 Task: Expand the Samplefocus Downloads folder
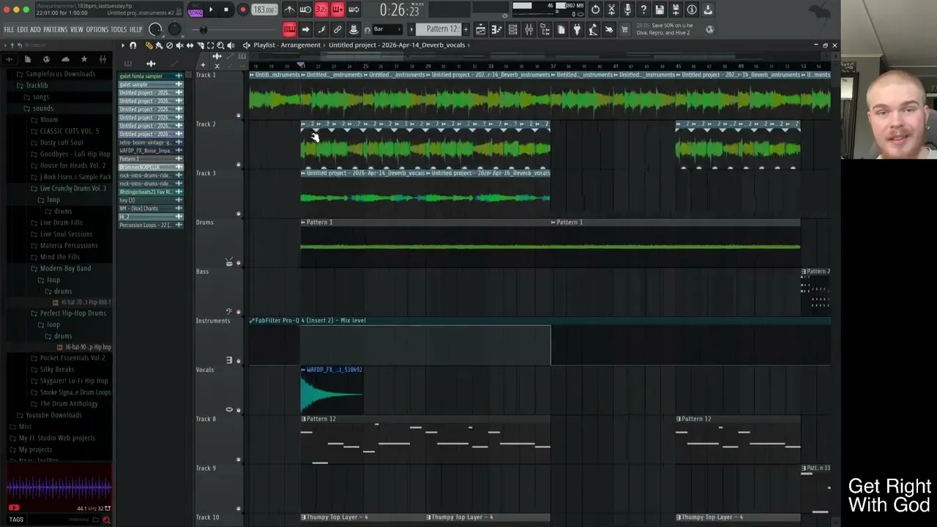56,74
